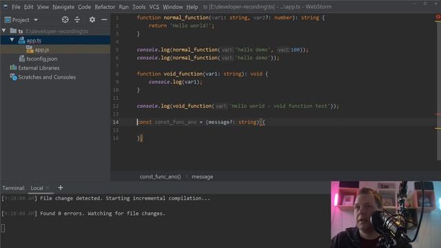Click the WebStorm app logo icon
The width and height of the screenshot is (441, 248).
(x=5, y=6)
